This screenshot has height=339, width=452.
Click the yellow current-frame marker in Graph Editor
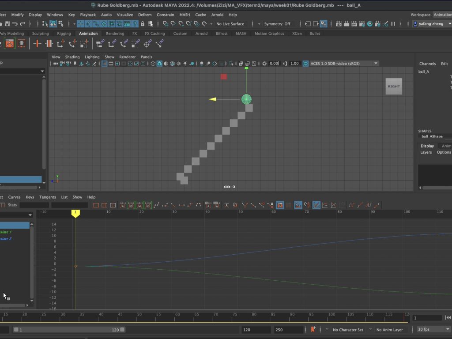[x=75, y=213]
